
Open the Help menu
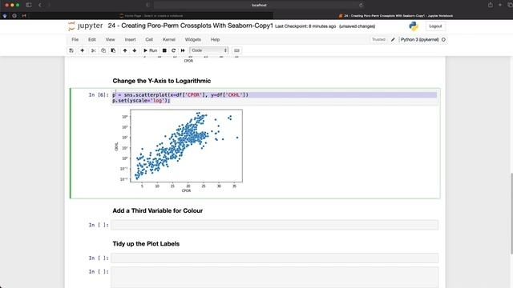click(215, 39)
